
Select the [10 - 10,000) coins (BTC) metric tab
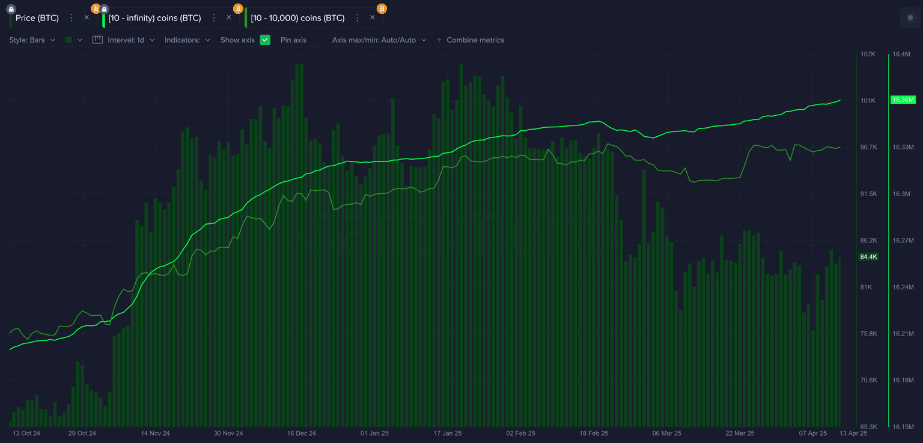point(297,18)
